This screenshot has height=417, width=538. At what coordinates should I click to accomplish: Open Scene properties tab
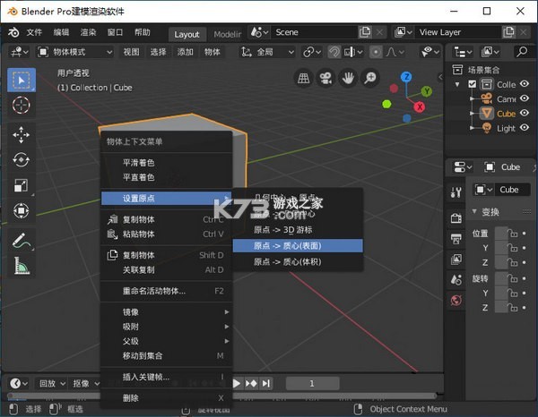(x=456, y=280)
